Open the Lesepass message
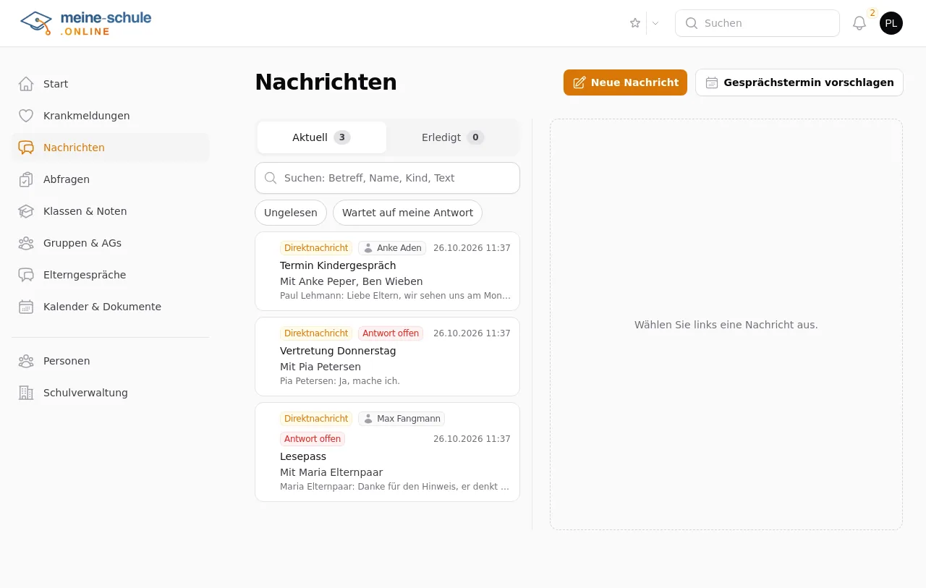The width and height of the screenshot is (926, 588). [387, 452]
